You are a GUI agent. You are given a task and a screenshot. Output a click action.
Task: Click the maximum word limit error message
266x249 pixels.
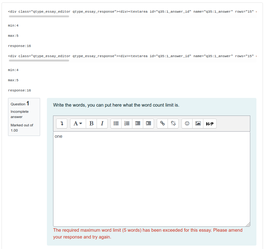click(148, 234)
